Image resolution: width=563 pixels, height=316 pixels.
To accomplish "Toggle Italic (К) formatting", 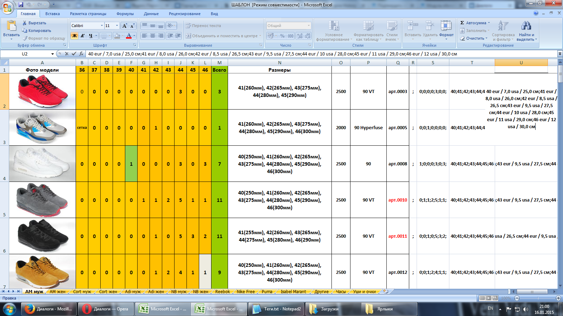I will [x=82, y=36].
